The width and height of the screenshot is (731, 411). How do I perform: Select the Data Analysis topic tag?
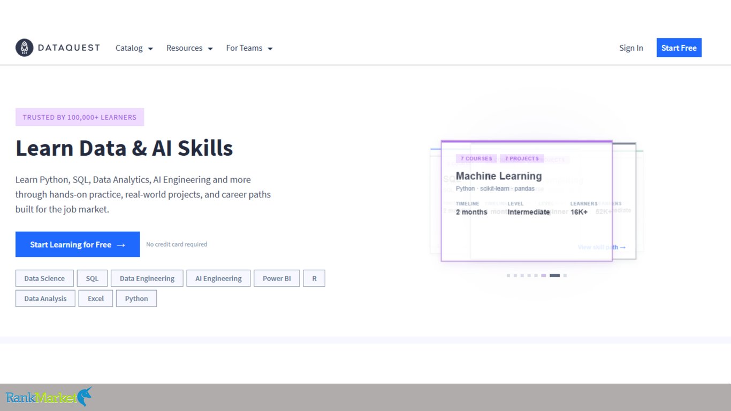click(45, 299)
